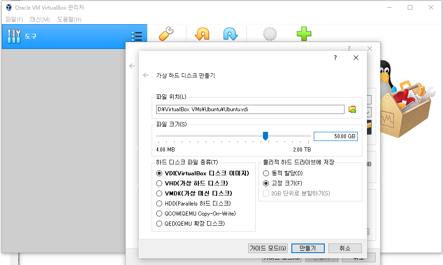Screen dimensions: 443x265
Task: Click the 50.00 GB size field
Action: click(x=336, y=136)
